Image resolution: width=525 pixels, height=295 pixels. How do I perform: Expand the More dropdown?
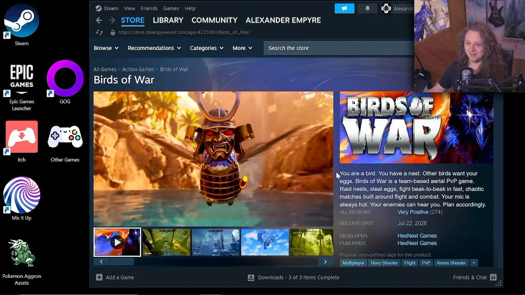coord(242,48)
